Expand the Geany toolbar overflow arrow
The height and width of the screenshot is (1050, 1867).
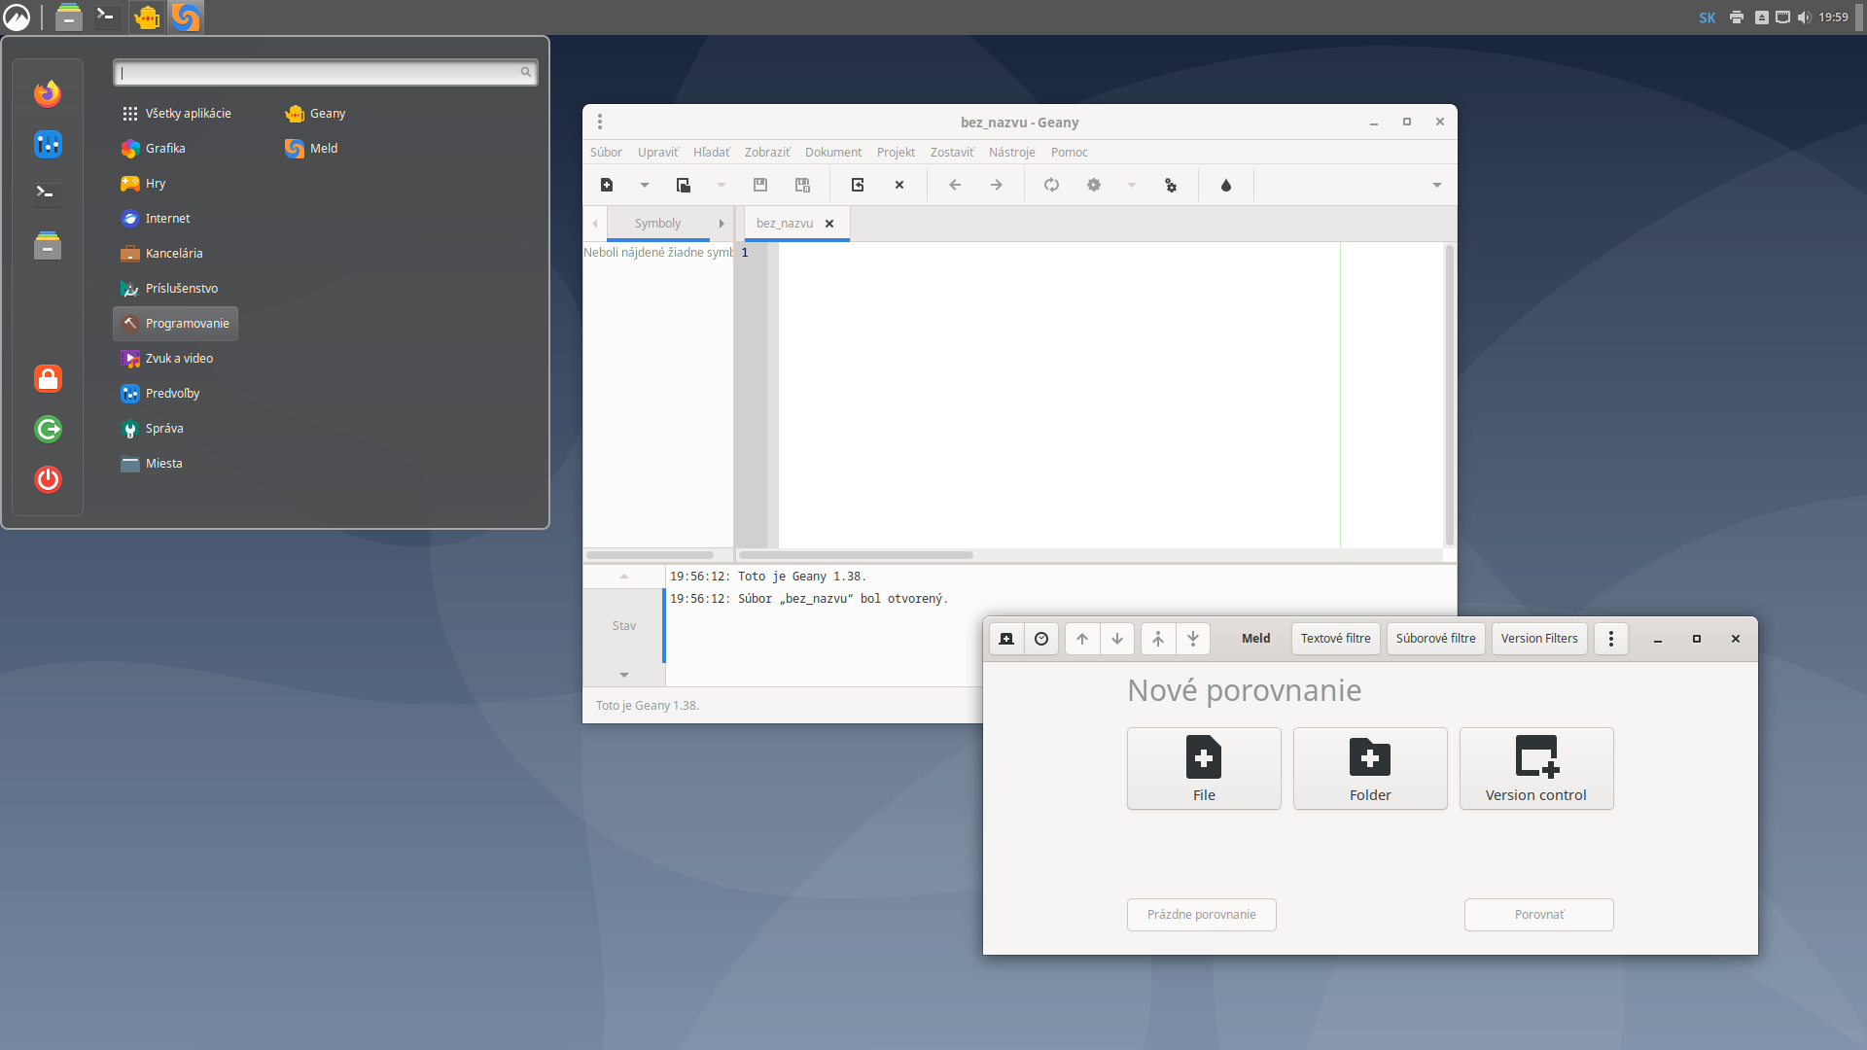click(x=1437, y=185)
